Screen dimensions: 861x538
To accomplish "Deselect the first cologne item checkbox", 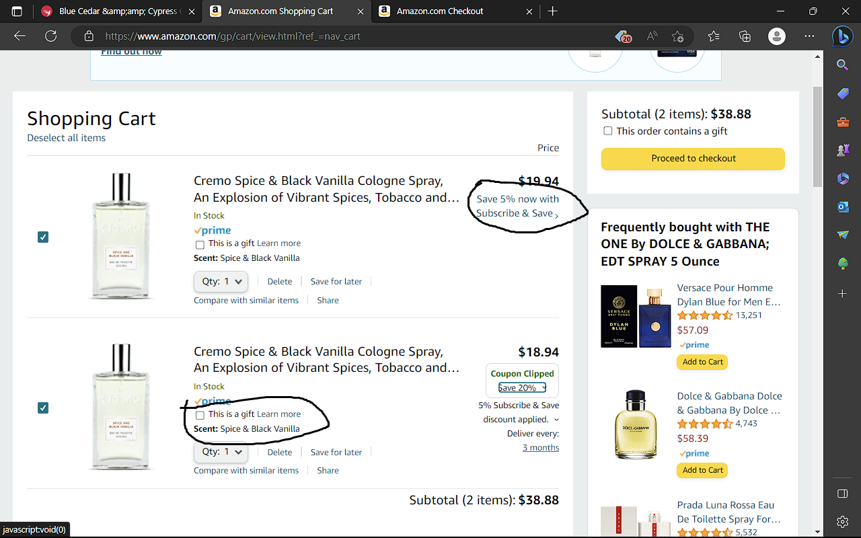I will coord(43,237).
